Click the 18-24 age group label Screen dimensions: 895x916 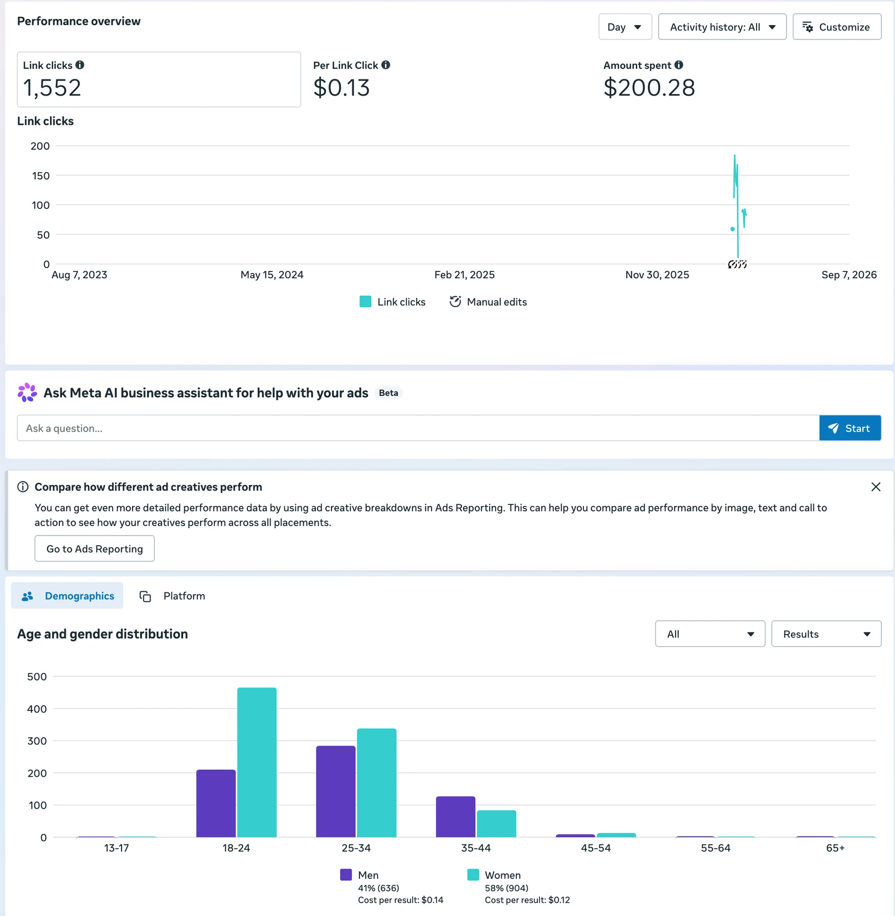coord(236,848)
